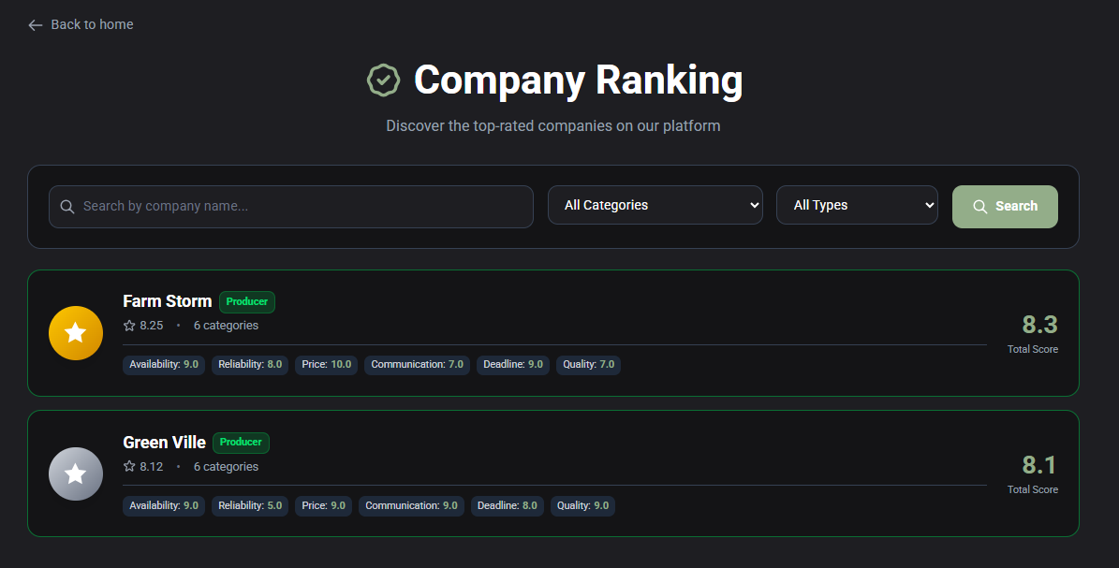Screen dimensions: 1119x568
Task: Click the star rating icon beside 8.25
Action: 128,325
